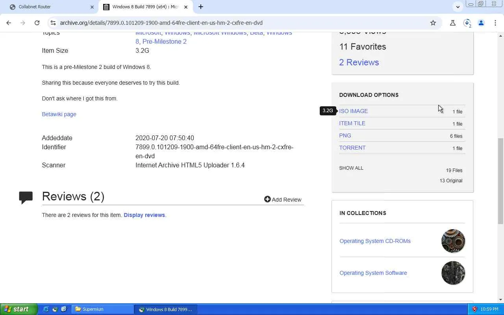Download the ISO IMAGE file
Viewport: 504px width, 315px height.
coord(354,111)
